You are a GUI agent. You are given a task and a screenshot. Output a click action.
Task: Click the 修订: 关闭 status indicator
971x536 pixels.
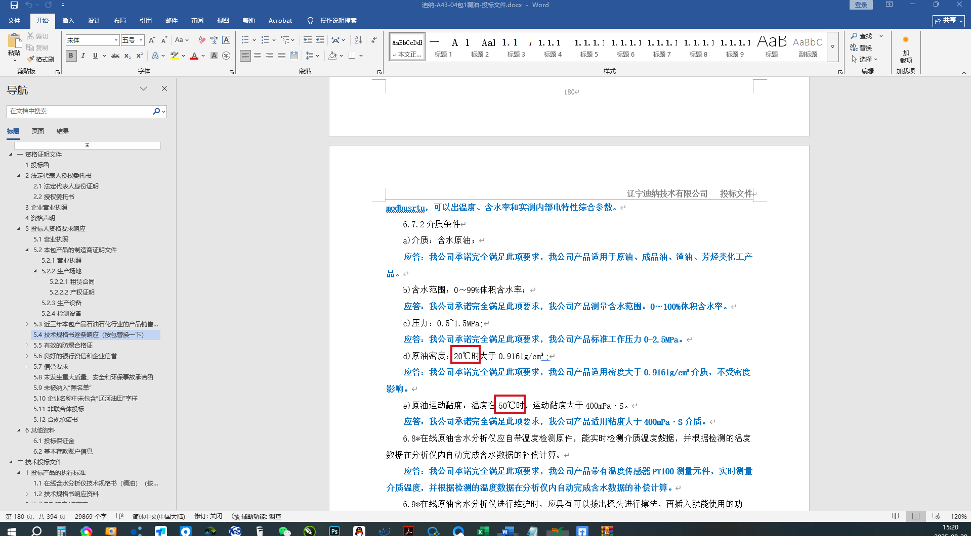tap(208, 516)
